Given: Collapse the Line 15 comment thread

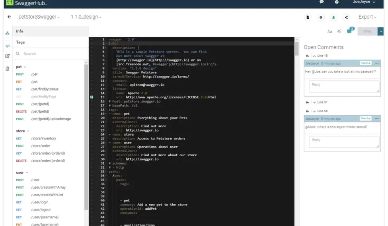Looking at the screenshot, I should click(x=314, y=56).
